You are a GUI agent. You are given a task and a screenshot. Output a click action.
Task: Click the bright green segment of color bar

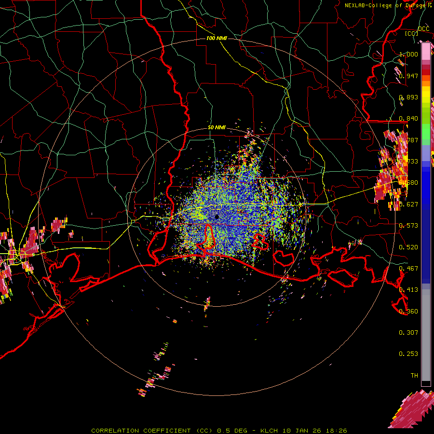[426, 132]
